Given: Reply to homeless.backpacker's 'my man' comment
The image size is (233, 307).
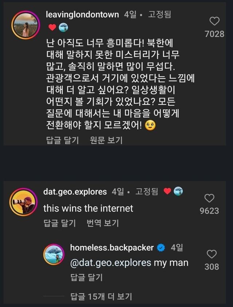Looking at the screenshot, I should coord(86,277).
